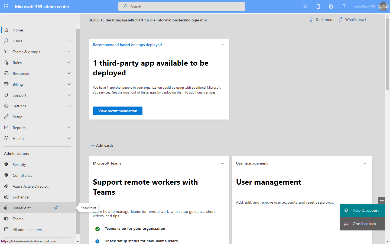Click the Resources icon
The height and width of the screenshot is (244, 390).
point(6,73)
